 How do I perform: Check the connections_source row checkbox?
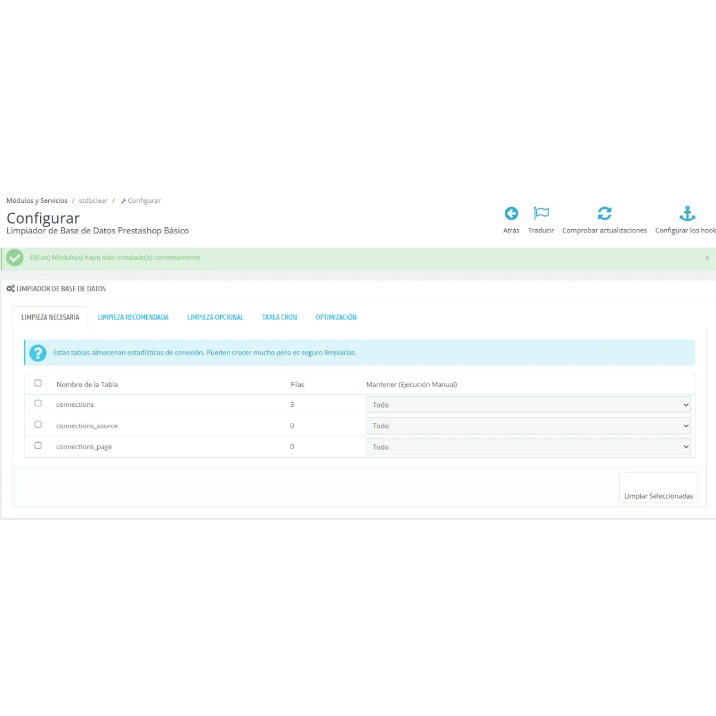[x=38, y=425]
